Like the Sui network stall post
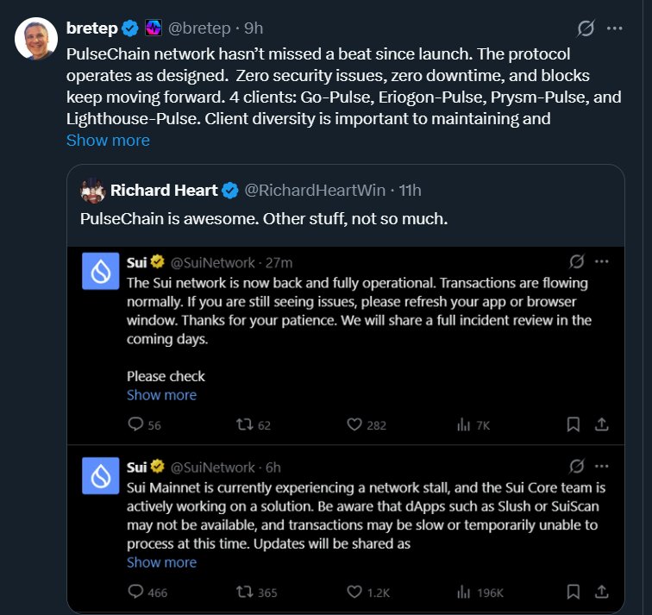652x615 pixels. (354, 592)
